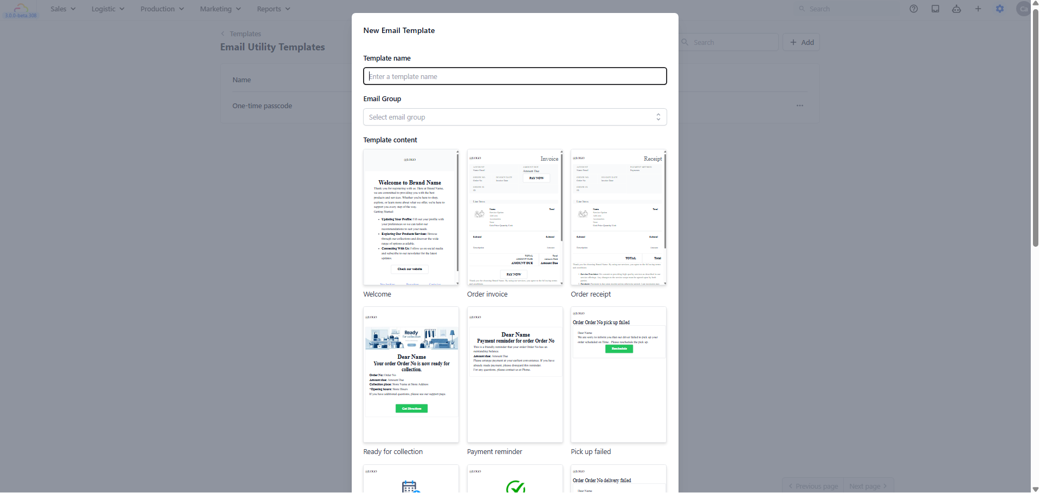The height and width of the screenshot is (493, 1040).
Task: Click the back chevron beside Templates
Action: click(x=223, y=34)
